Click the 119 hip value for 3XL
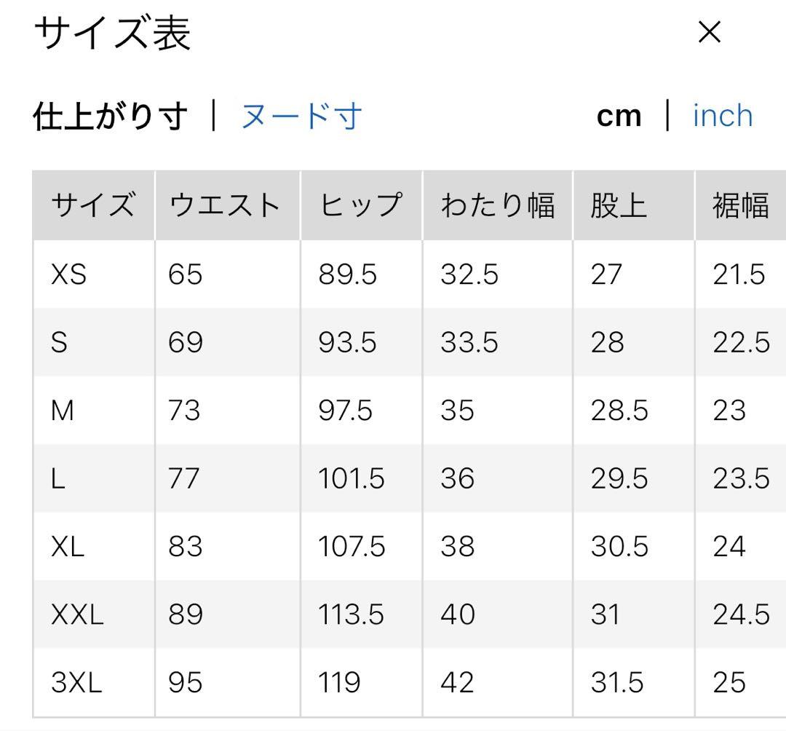This screenshot has width=786, height=731. 338,683
